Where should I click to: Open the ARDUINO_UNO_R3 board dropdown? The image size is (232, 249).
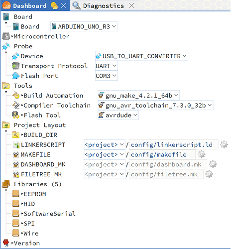point(84,26)
